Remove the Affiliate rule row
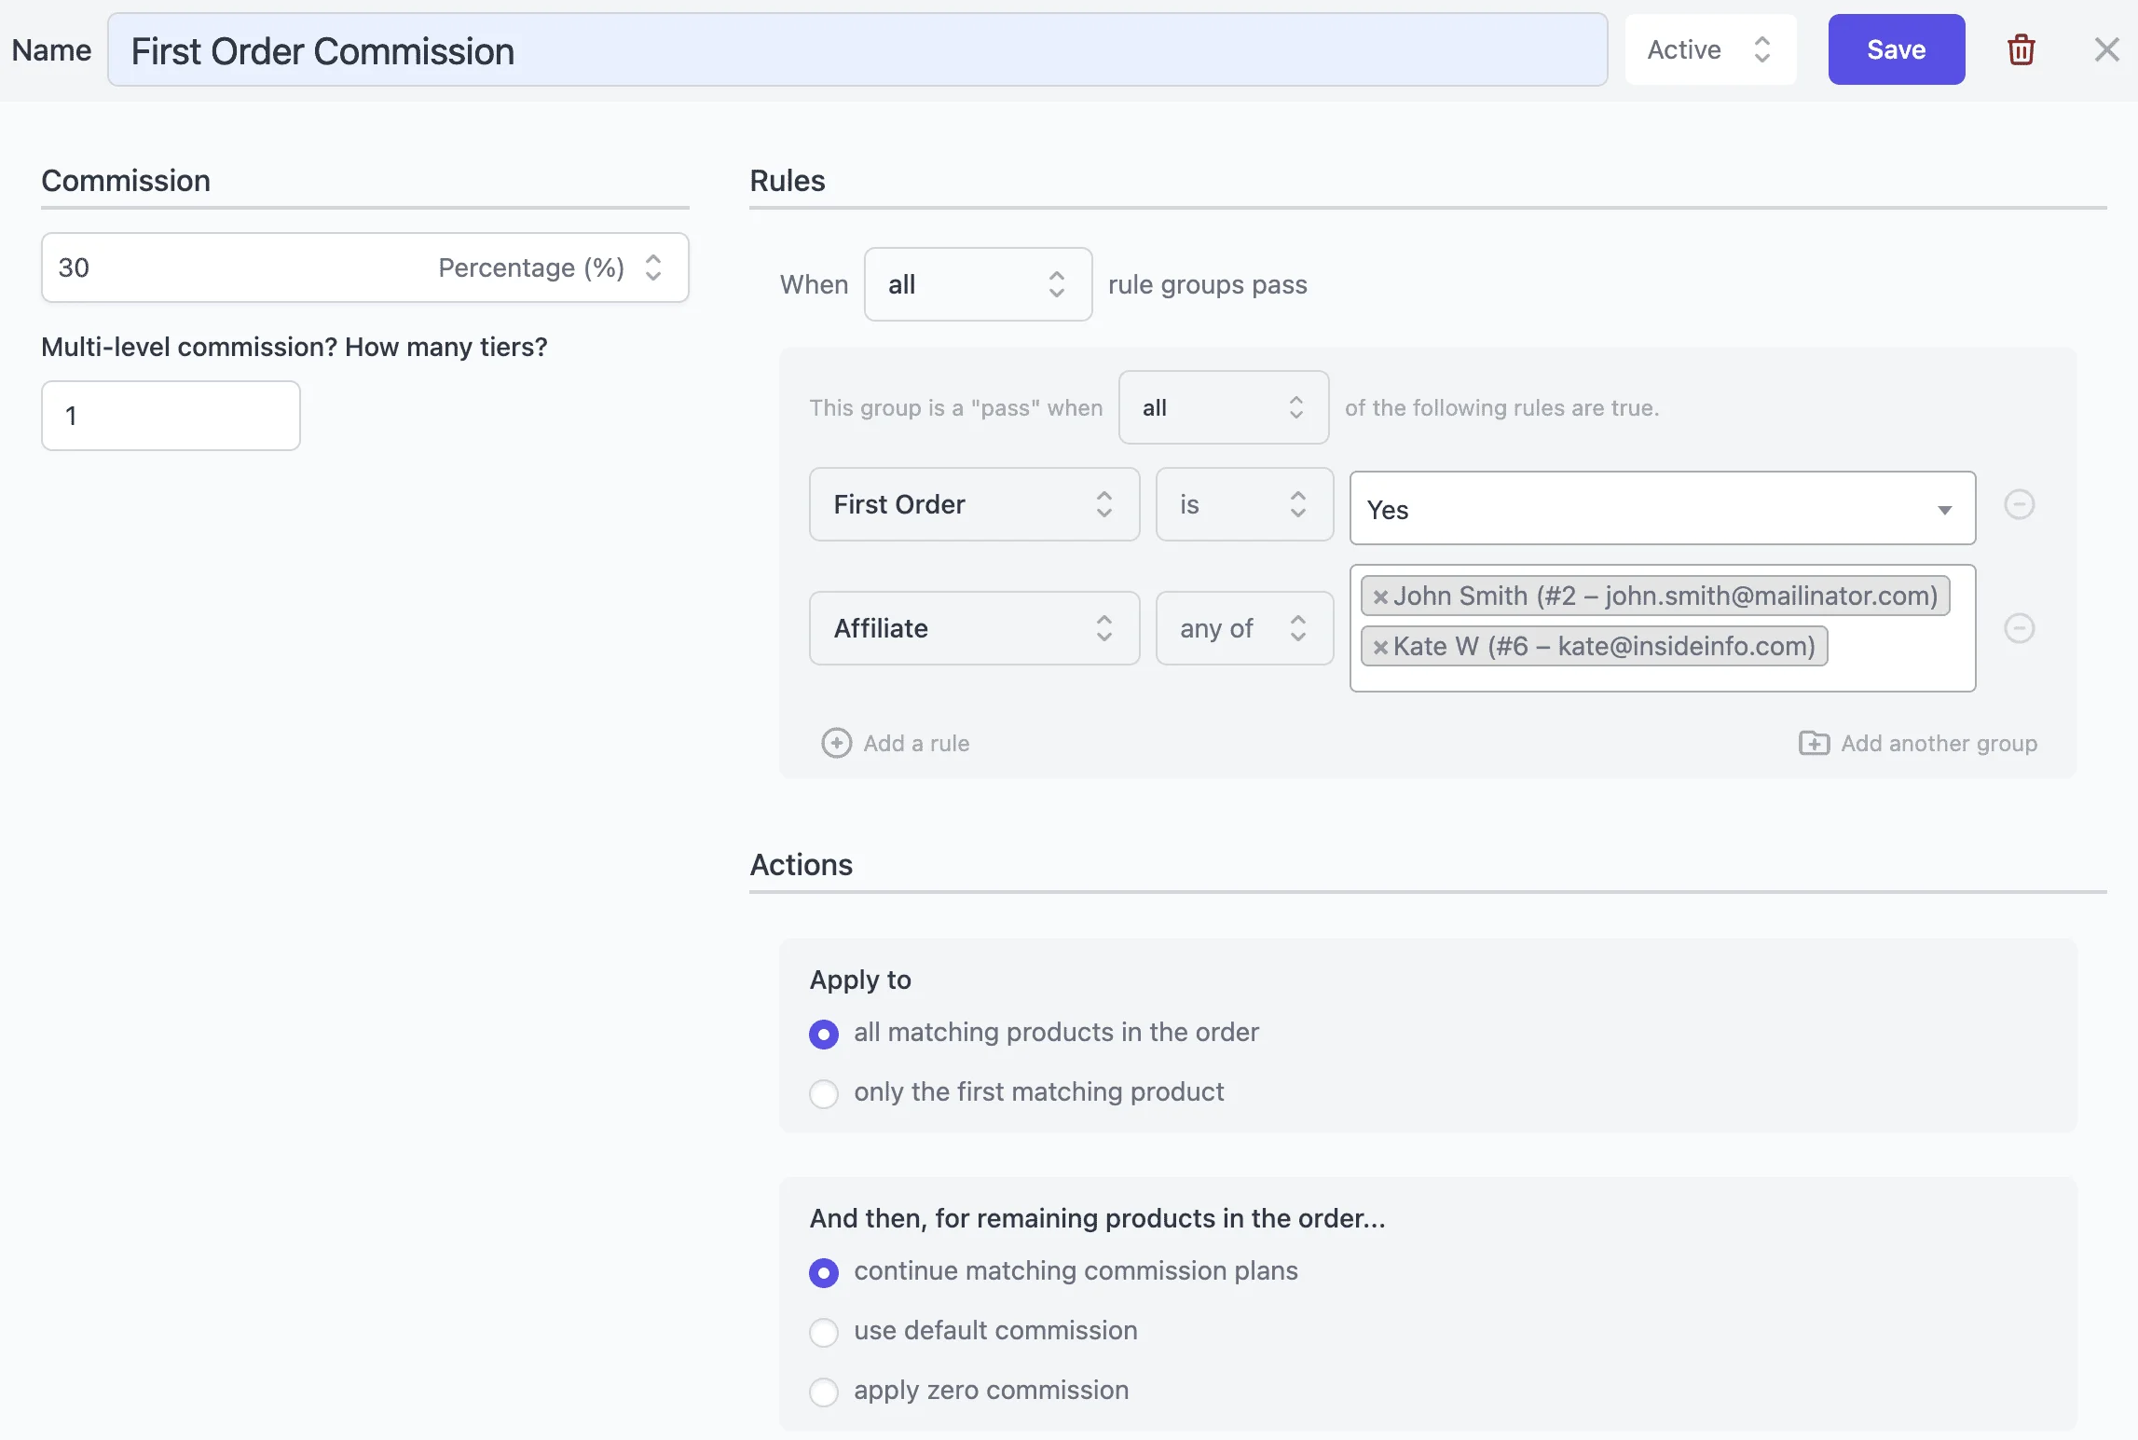The height and width of the screenshot is (1440, 2138). point(2019,628)
